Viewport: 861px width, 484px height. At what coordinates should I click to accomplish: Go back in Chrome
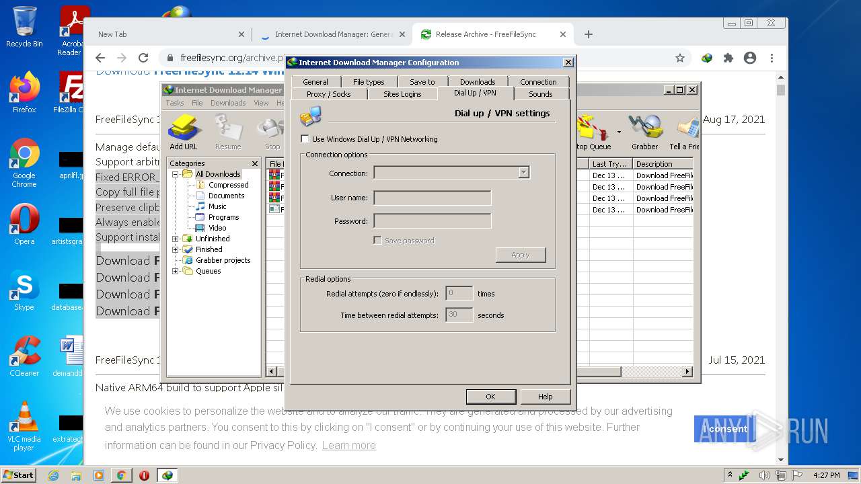pyautogui.click(x=100, y=58)
